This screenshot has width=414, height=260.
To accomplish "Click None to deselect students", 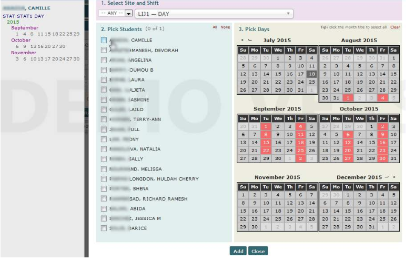I will (x=225, y=27).
